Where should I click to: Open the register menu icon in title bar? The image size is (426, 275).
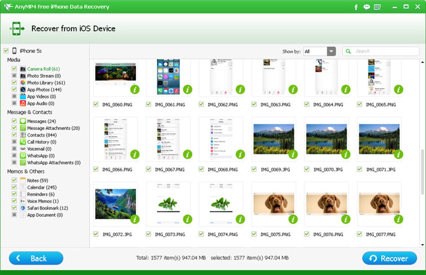click(378, 7)
